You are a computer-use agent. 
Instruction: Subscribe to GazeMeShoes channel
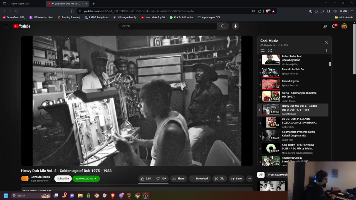pyautogui.click(x=63, y=179)
